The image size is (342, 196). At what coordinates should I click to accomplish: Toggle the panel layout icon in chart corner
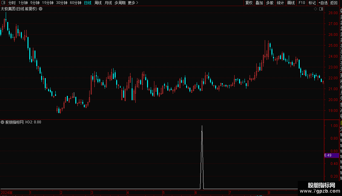[321, 9]
